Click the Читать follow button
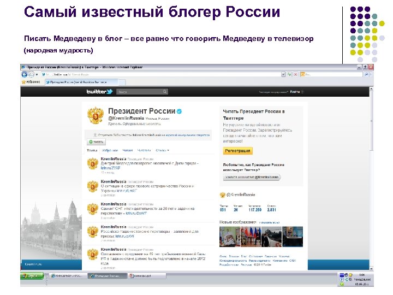 (96, 142)
